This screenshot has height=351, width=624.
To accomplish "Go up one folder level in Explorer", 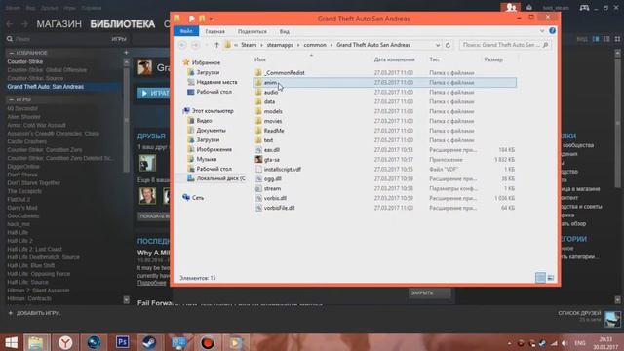I will point(216,45).
